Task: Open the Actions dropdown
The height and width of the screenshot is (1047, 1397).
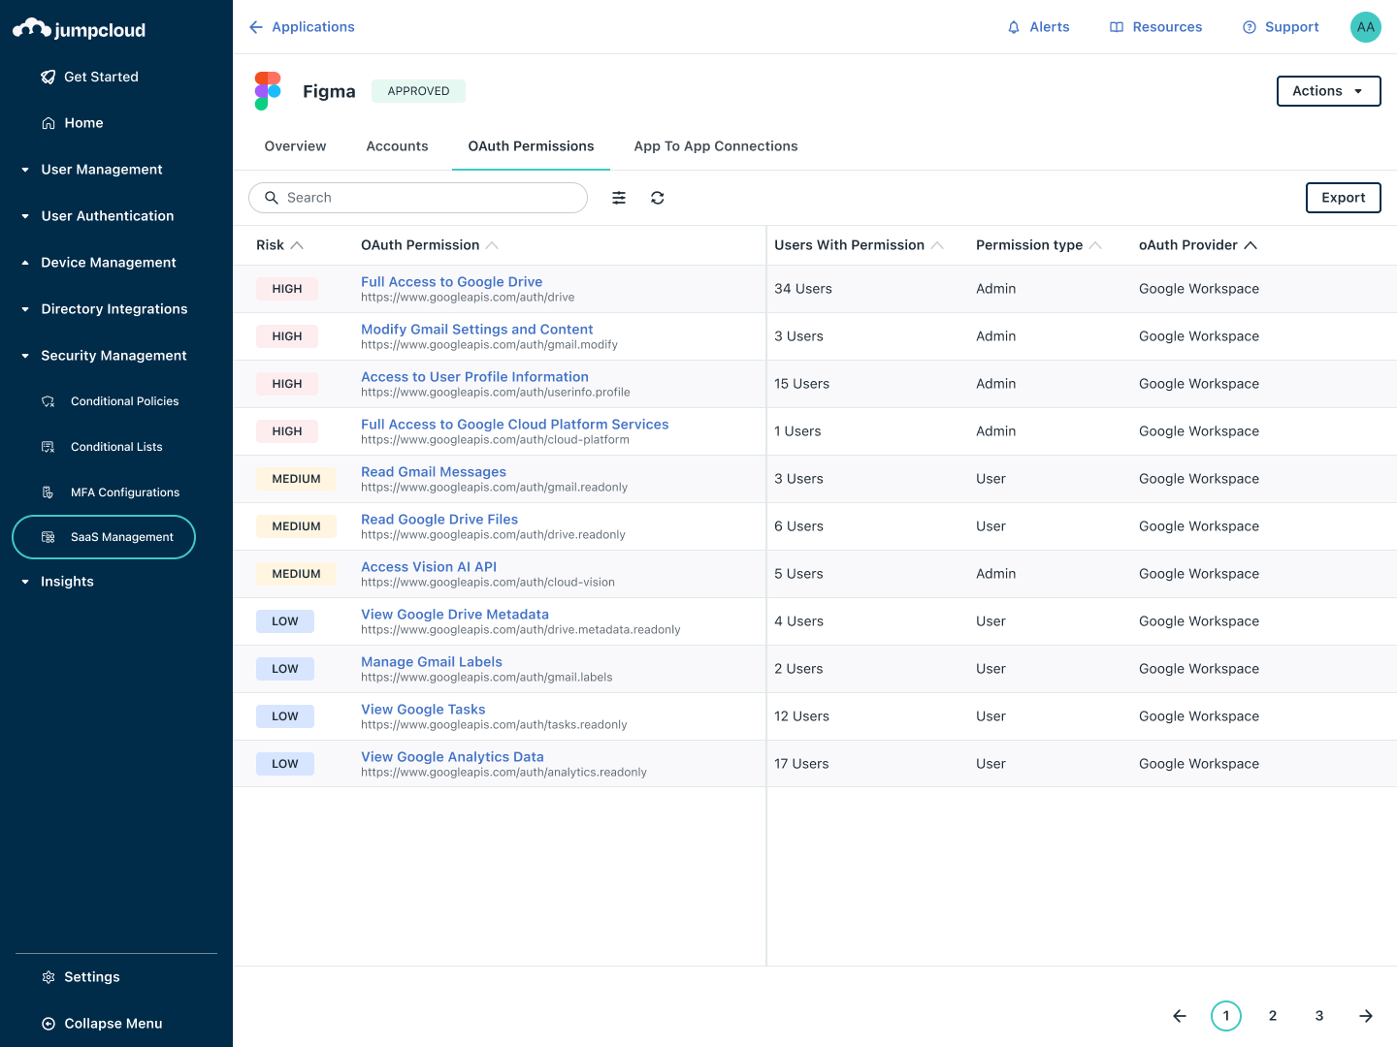Action: (x=1328, y=90)
